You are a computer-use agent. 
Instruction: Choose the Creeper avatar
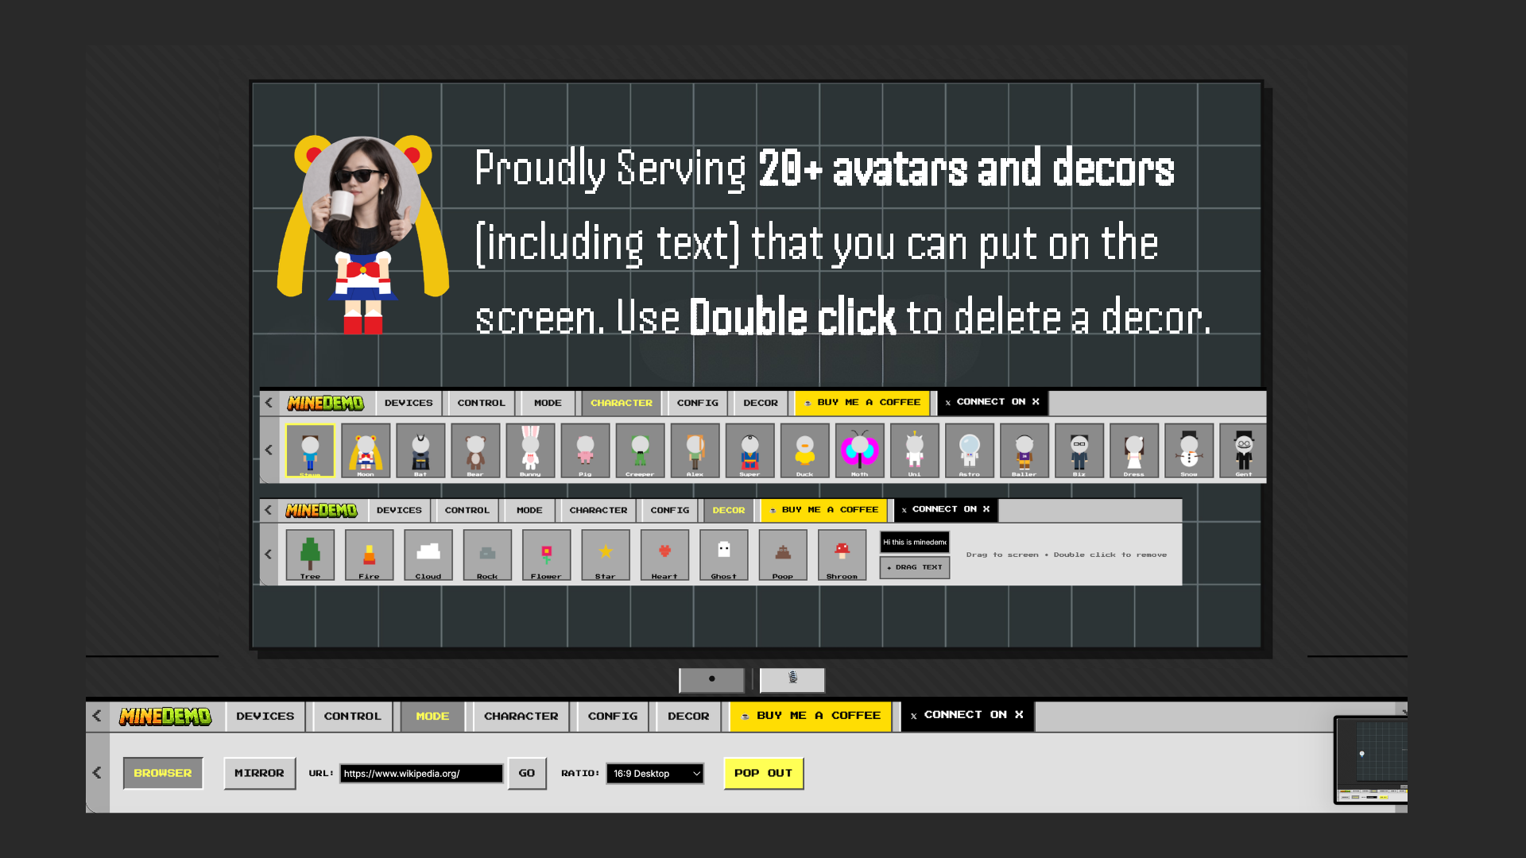tap(640, 450)
